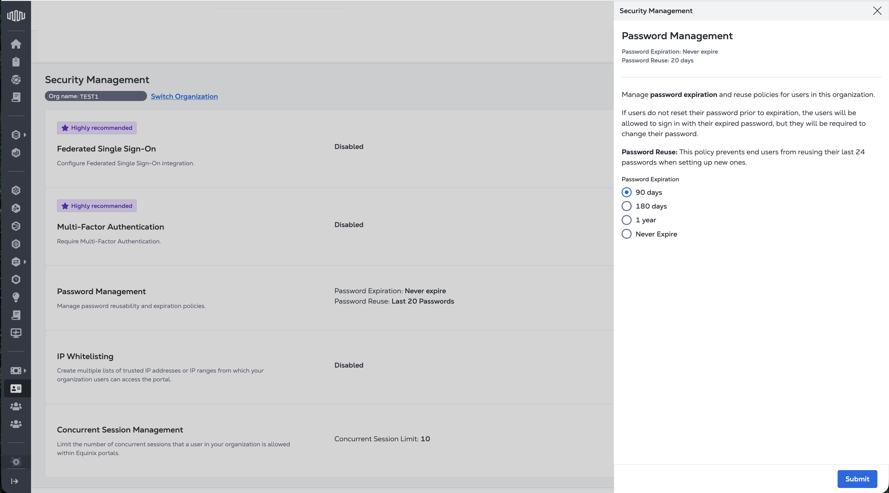Open Multi-Factor Authentication settings row
889x493 pixels.
point(110,227)
